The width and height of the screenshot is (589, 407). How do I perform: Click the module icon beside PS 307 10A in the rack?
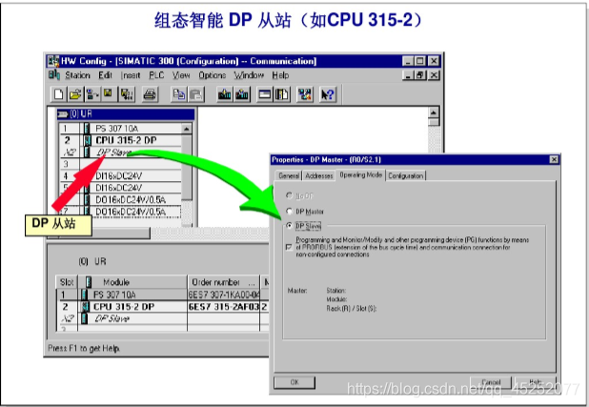(x=87, y=129)
